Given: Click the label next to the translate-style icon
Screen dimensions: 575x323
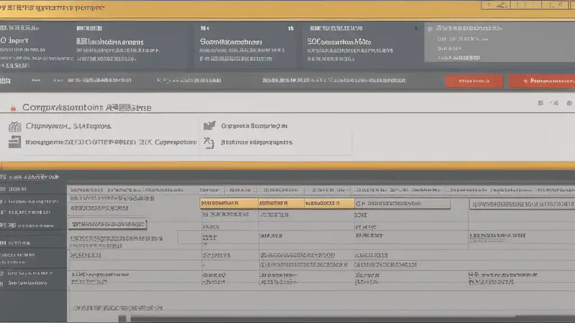Looking at the screenshot, I should pos(257,142).
